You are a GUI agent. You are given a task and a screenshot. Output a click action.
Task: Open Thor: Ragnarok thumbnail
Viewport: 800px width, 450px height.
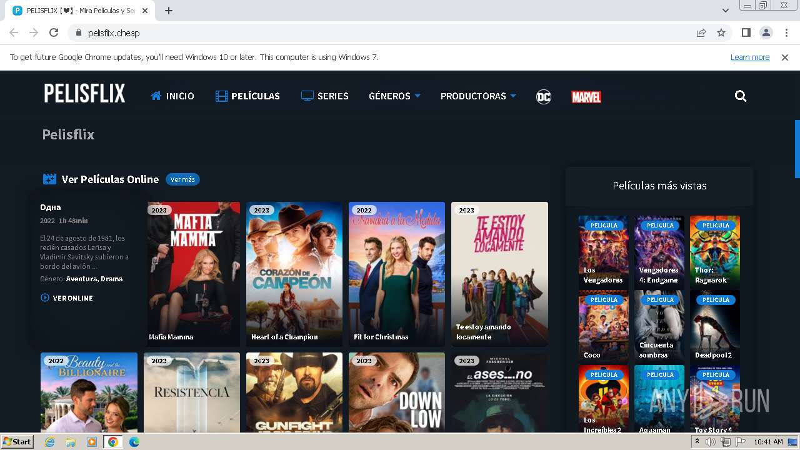point(715,251)
